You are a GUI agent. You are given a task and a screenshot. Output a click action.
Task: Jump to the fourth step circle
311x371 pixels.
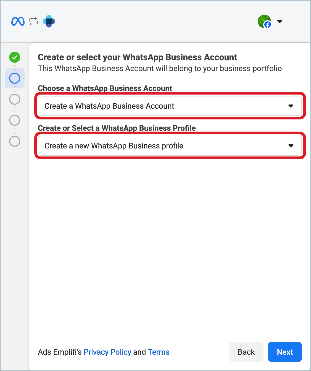coord(15,120)
